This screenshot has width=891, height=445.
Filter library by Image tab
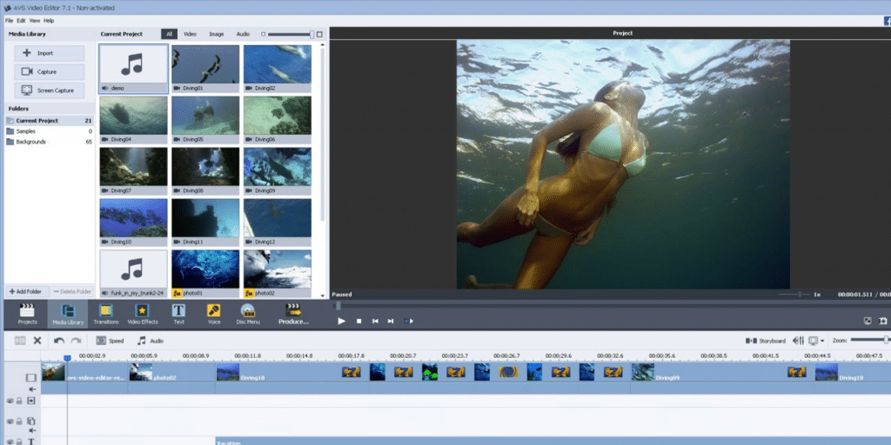(x=217, y=34)
